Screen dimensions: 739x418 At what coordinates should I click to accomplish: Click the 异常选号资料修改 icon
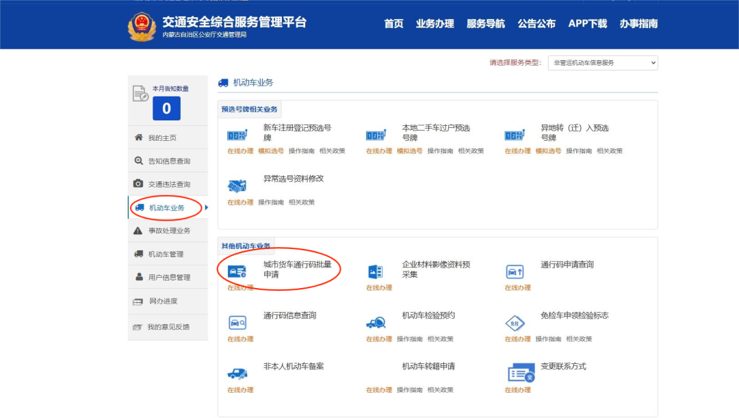[237, 185]
